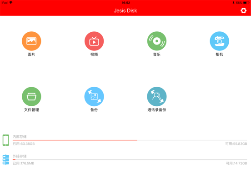
Task: Click the 内部存储 heading
Action: pos(20,137)
